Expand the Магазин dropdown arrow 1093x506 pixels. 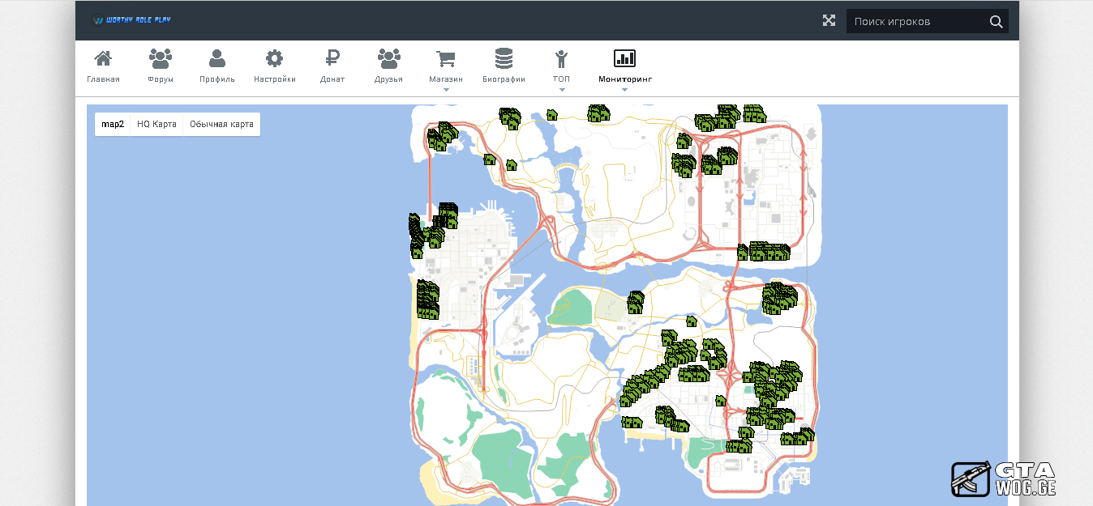click(446, 90)
